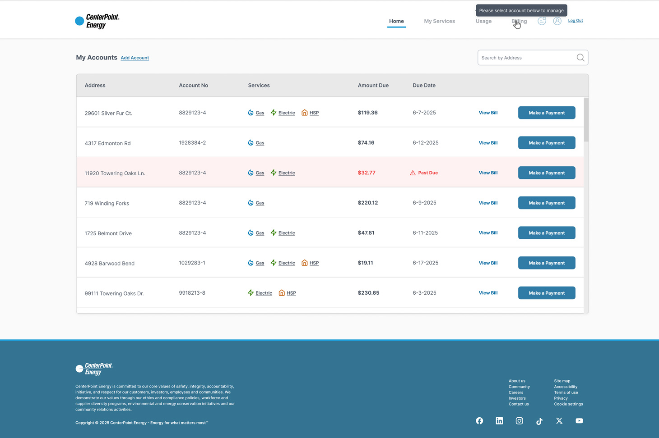The width and height of the screenshot is (659, 438).
Task: Open the LinkedIn footer icon
Action: [499, 421]
